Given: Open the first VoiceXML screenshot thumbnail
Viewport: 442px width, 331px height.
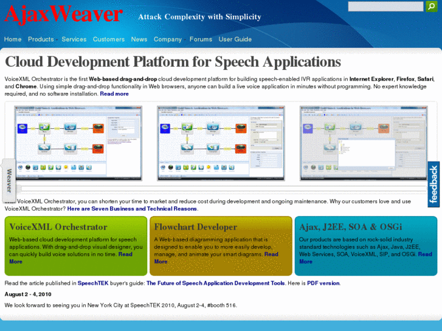Looking at the screenshot, I should tap(78, 143).
